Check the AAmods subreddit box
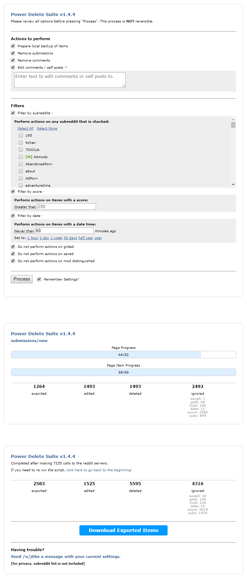The height and width of the screenshot is (580, 247). click(21, 157)
